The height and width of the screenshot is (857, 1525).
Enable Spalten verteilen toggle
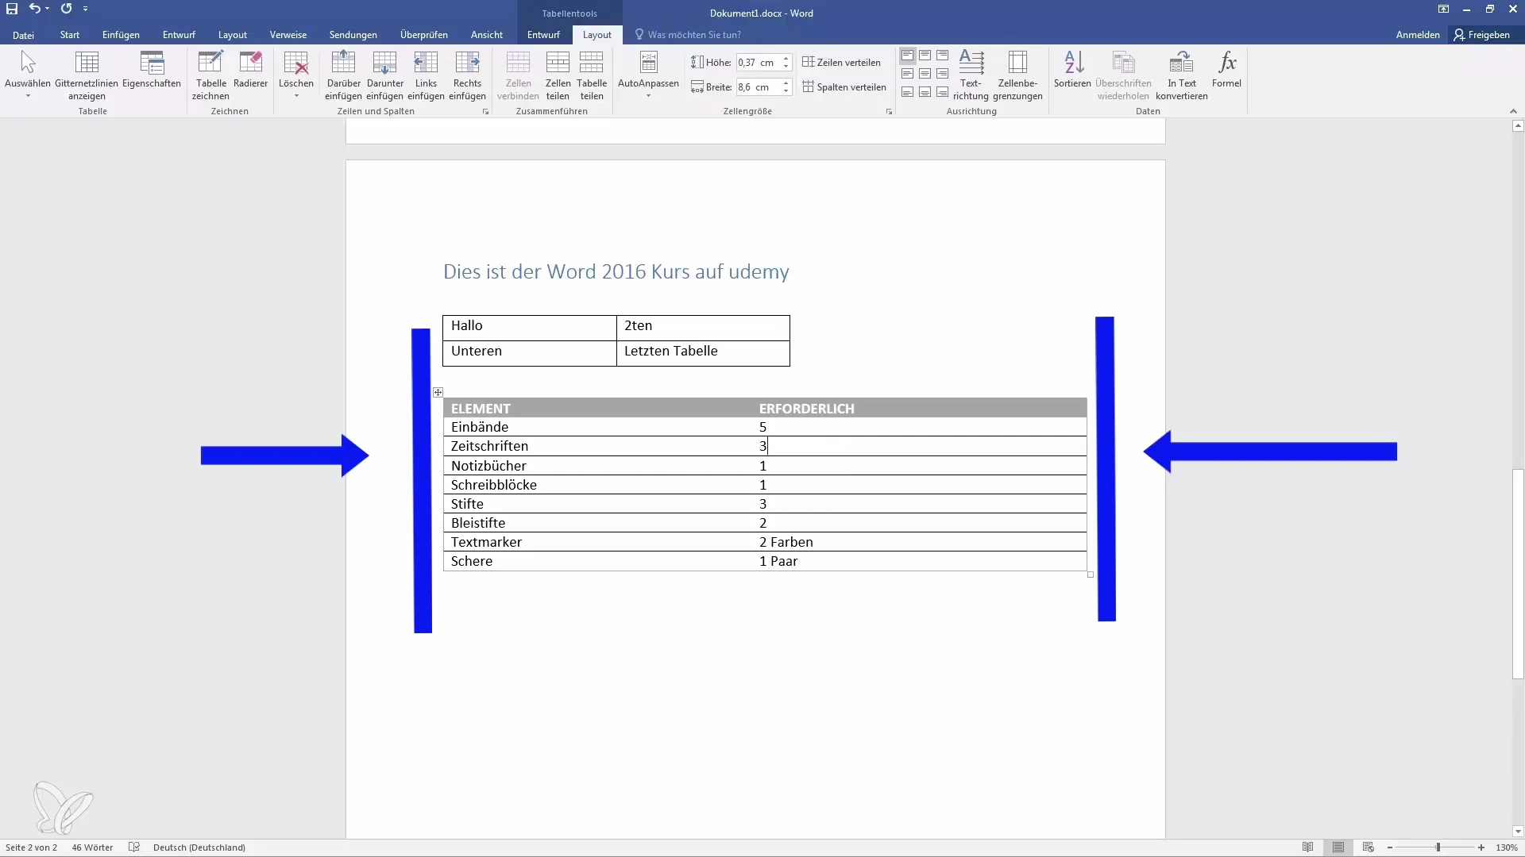(844, 86)
